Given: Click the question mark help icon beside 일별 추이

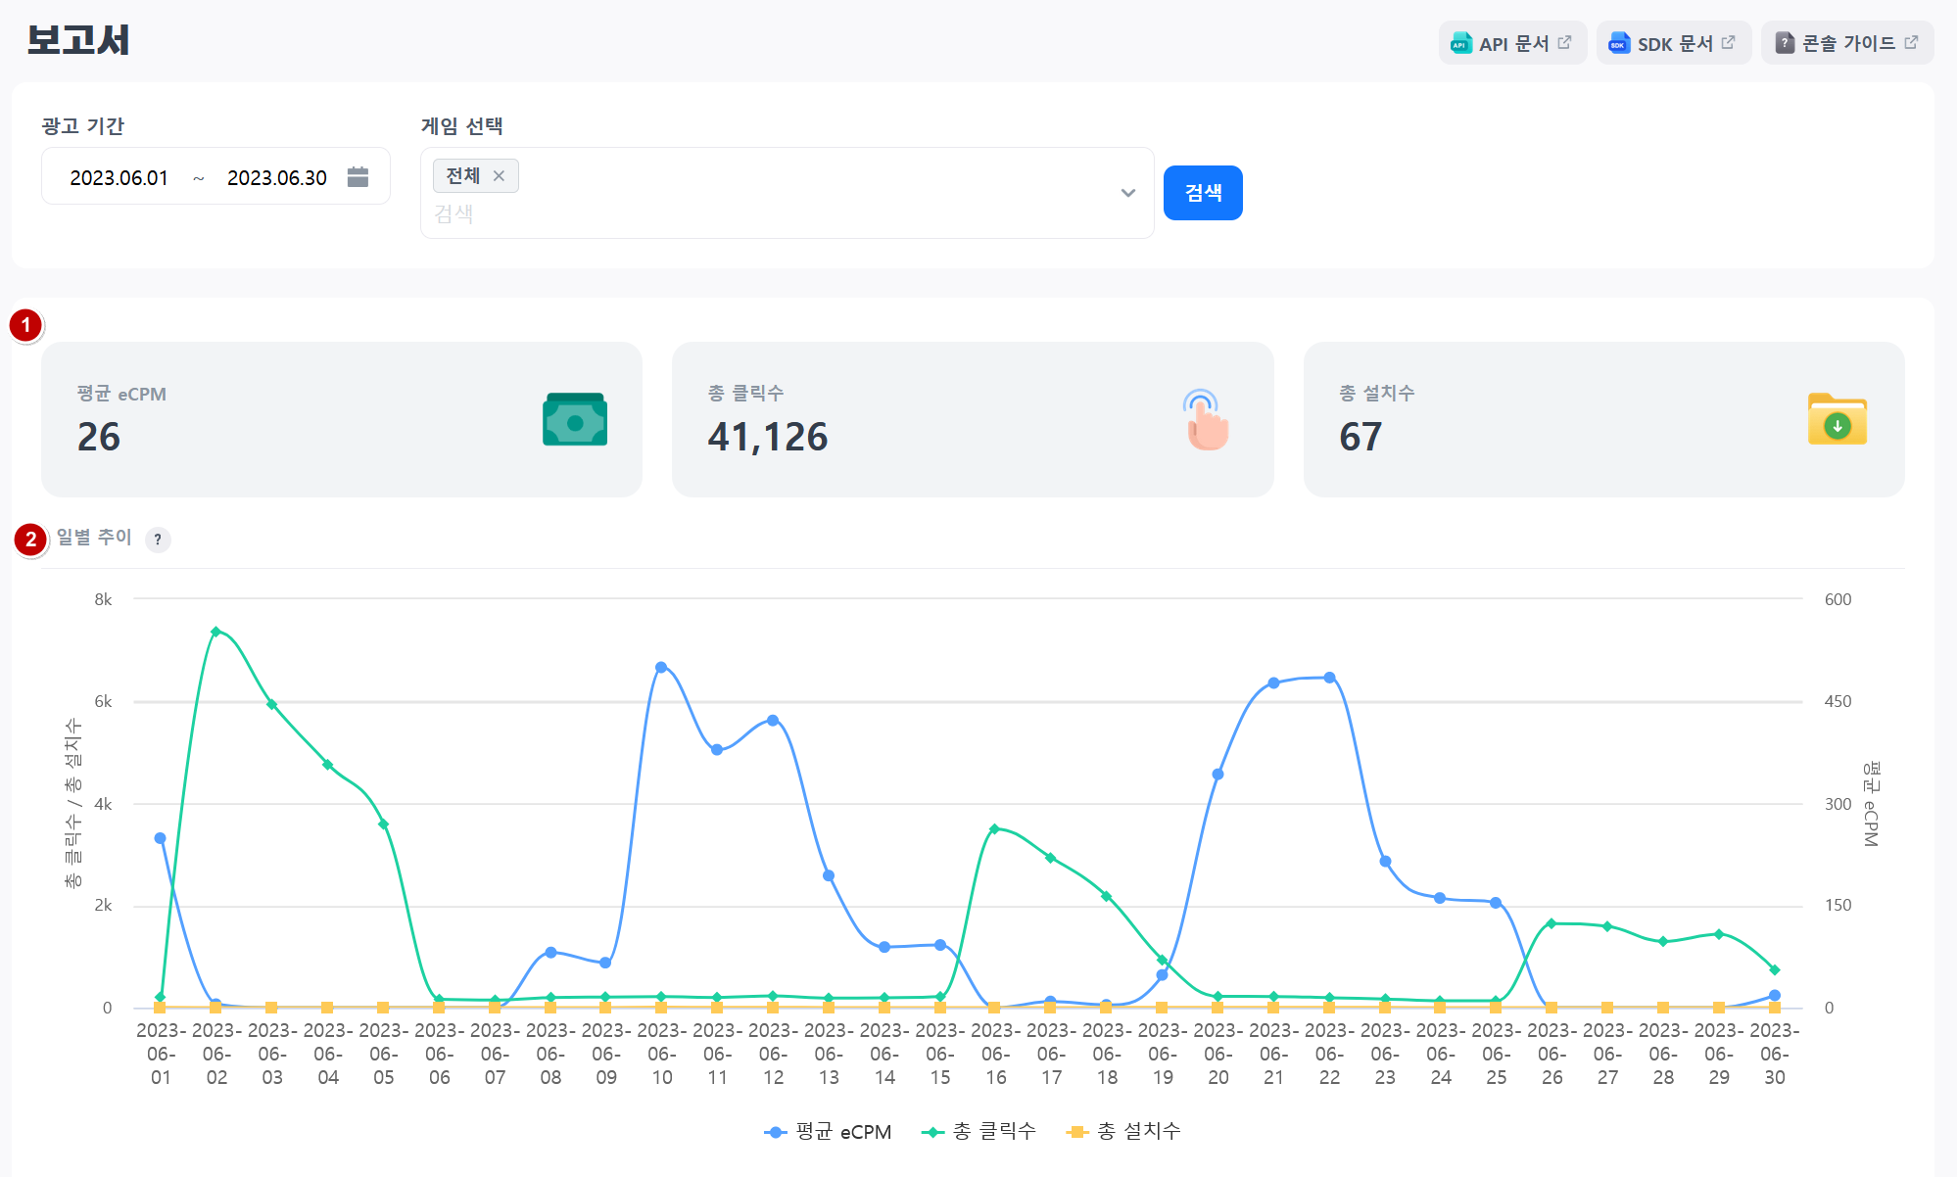Looking at the screenshot, I should (158, 540).
